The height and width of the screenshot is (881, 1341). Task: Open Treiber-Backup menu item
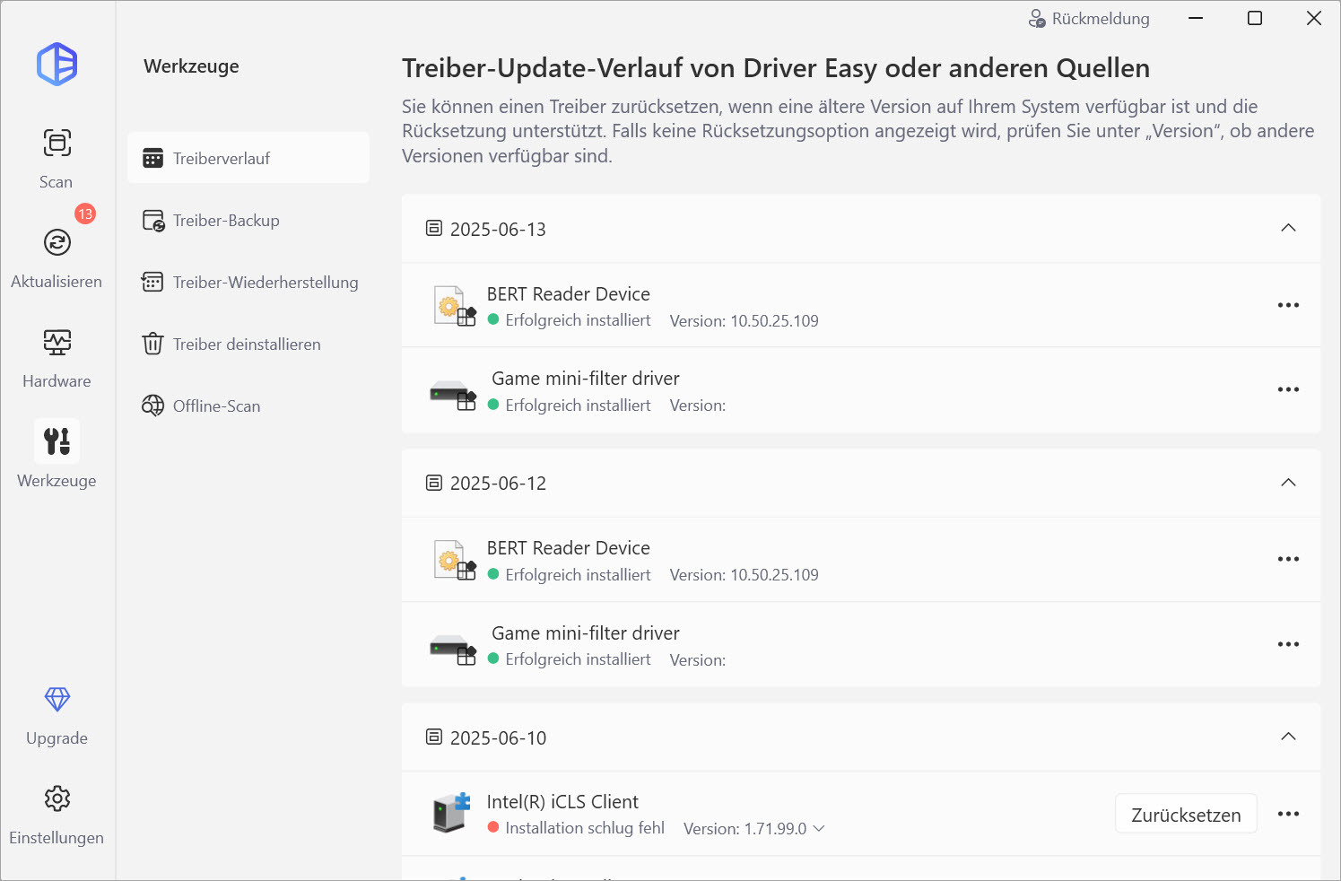click(x=248, y=220)
